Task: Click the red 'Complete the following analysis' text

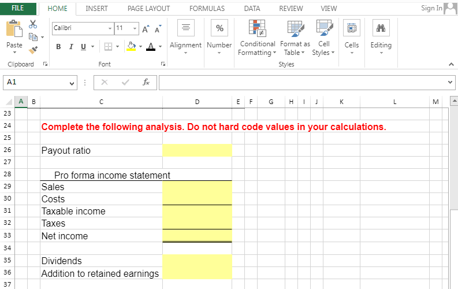Action: pos(214,127)
